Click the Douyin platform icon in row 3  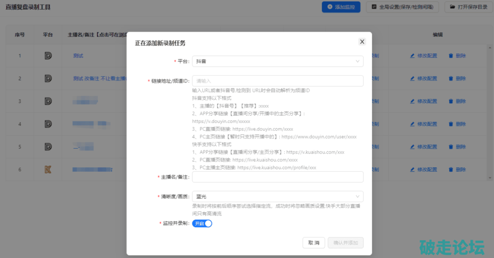click(x=48, y=101)
